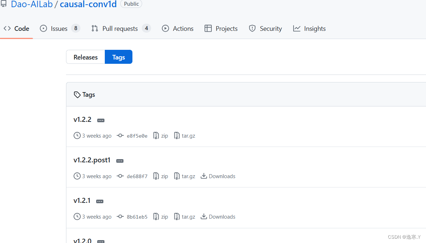Viewport: 426px width, 243px height.
Task: Click the tag icon in the Tags header
Action: (x=78, y=94)
